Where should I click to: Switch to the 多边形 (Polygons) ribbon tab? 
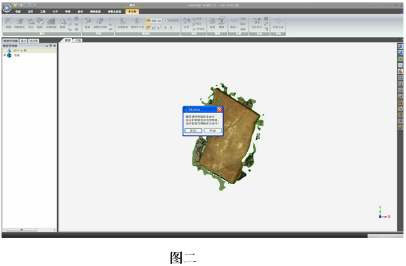pyautogui.click(x=133, y=11)
